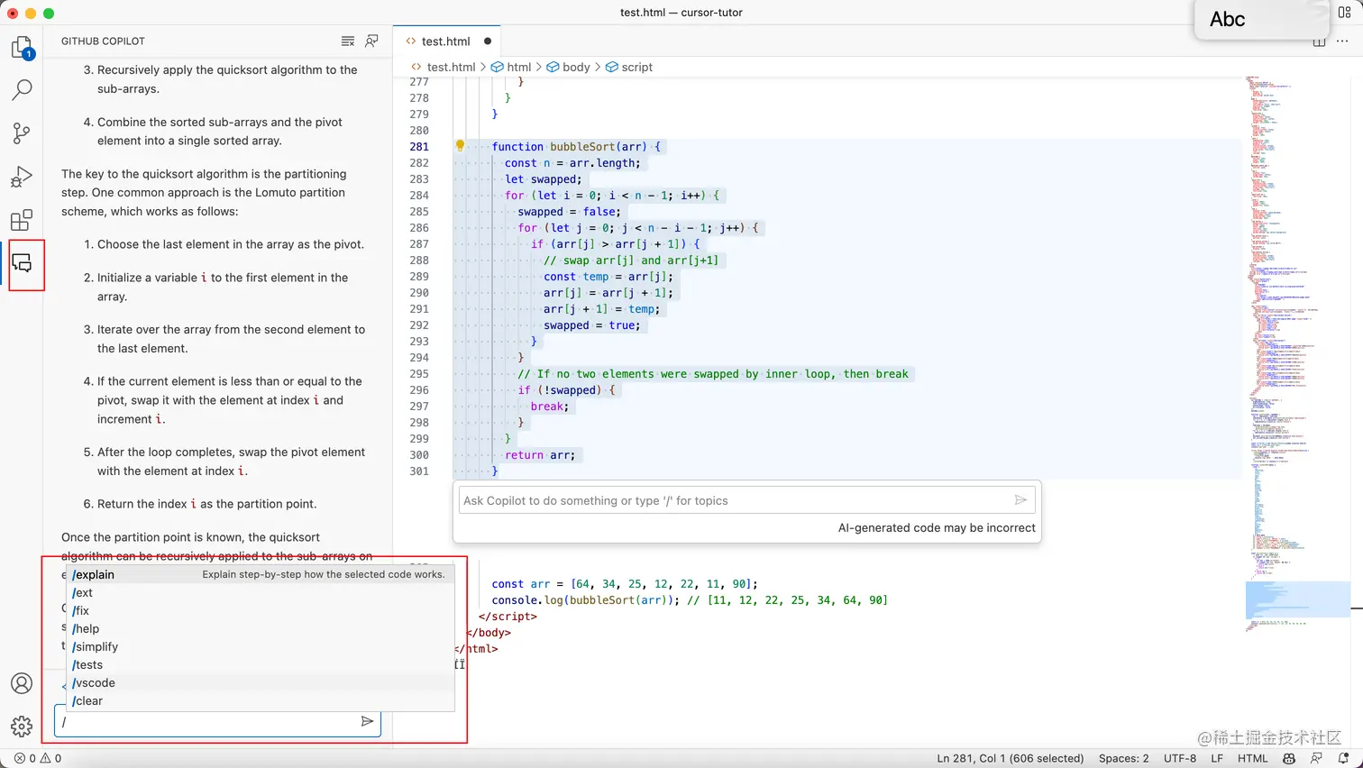Choose the /vscode command

pyautogui.click(x=261, y=682)
